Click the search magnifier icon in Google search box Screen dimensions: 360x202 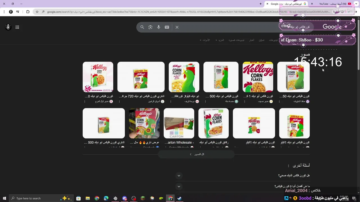pyautogui.click(x=142, y=27)
